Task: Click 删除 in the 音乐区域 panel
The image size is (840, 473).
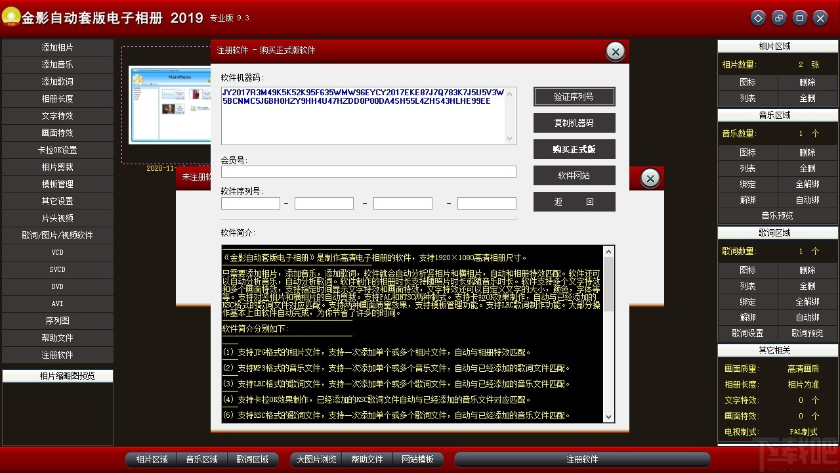Action: [808, 153]
